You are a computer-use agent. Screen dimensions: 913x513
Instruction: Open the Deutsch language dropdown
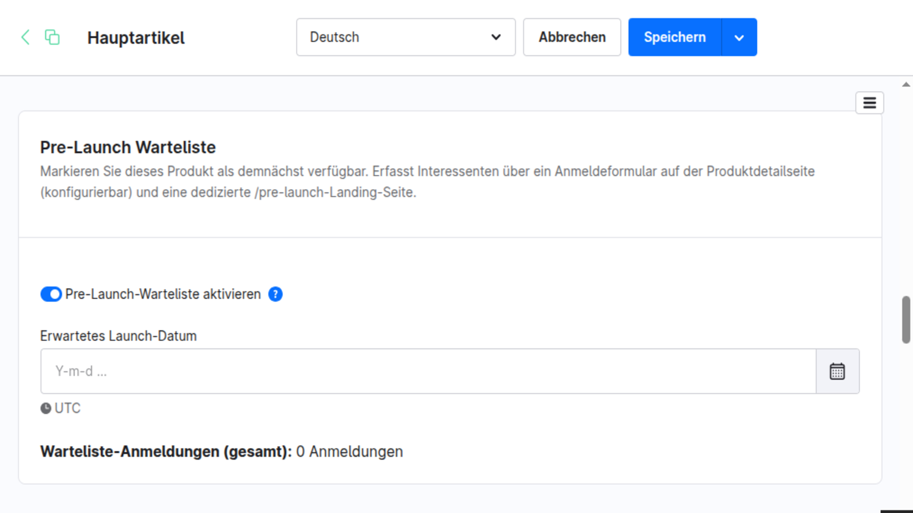point(406,37)
